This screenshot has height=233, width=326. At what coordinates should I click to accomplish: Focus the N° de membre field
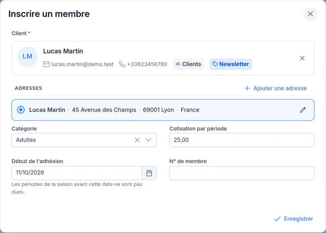(x=242, y=173)
